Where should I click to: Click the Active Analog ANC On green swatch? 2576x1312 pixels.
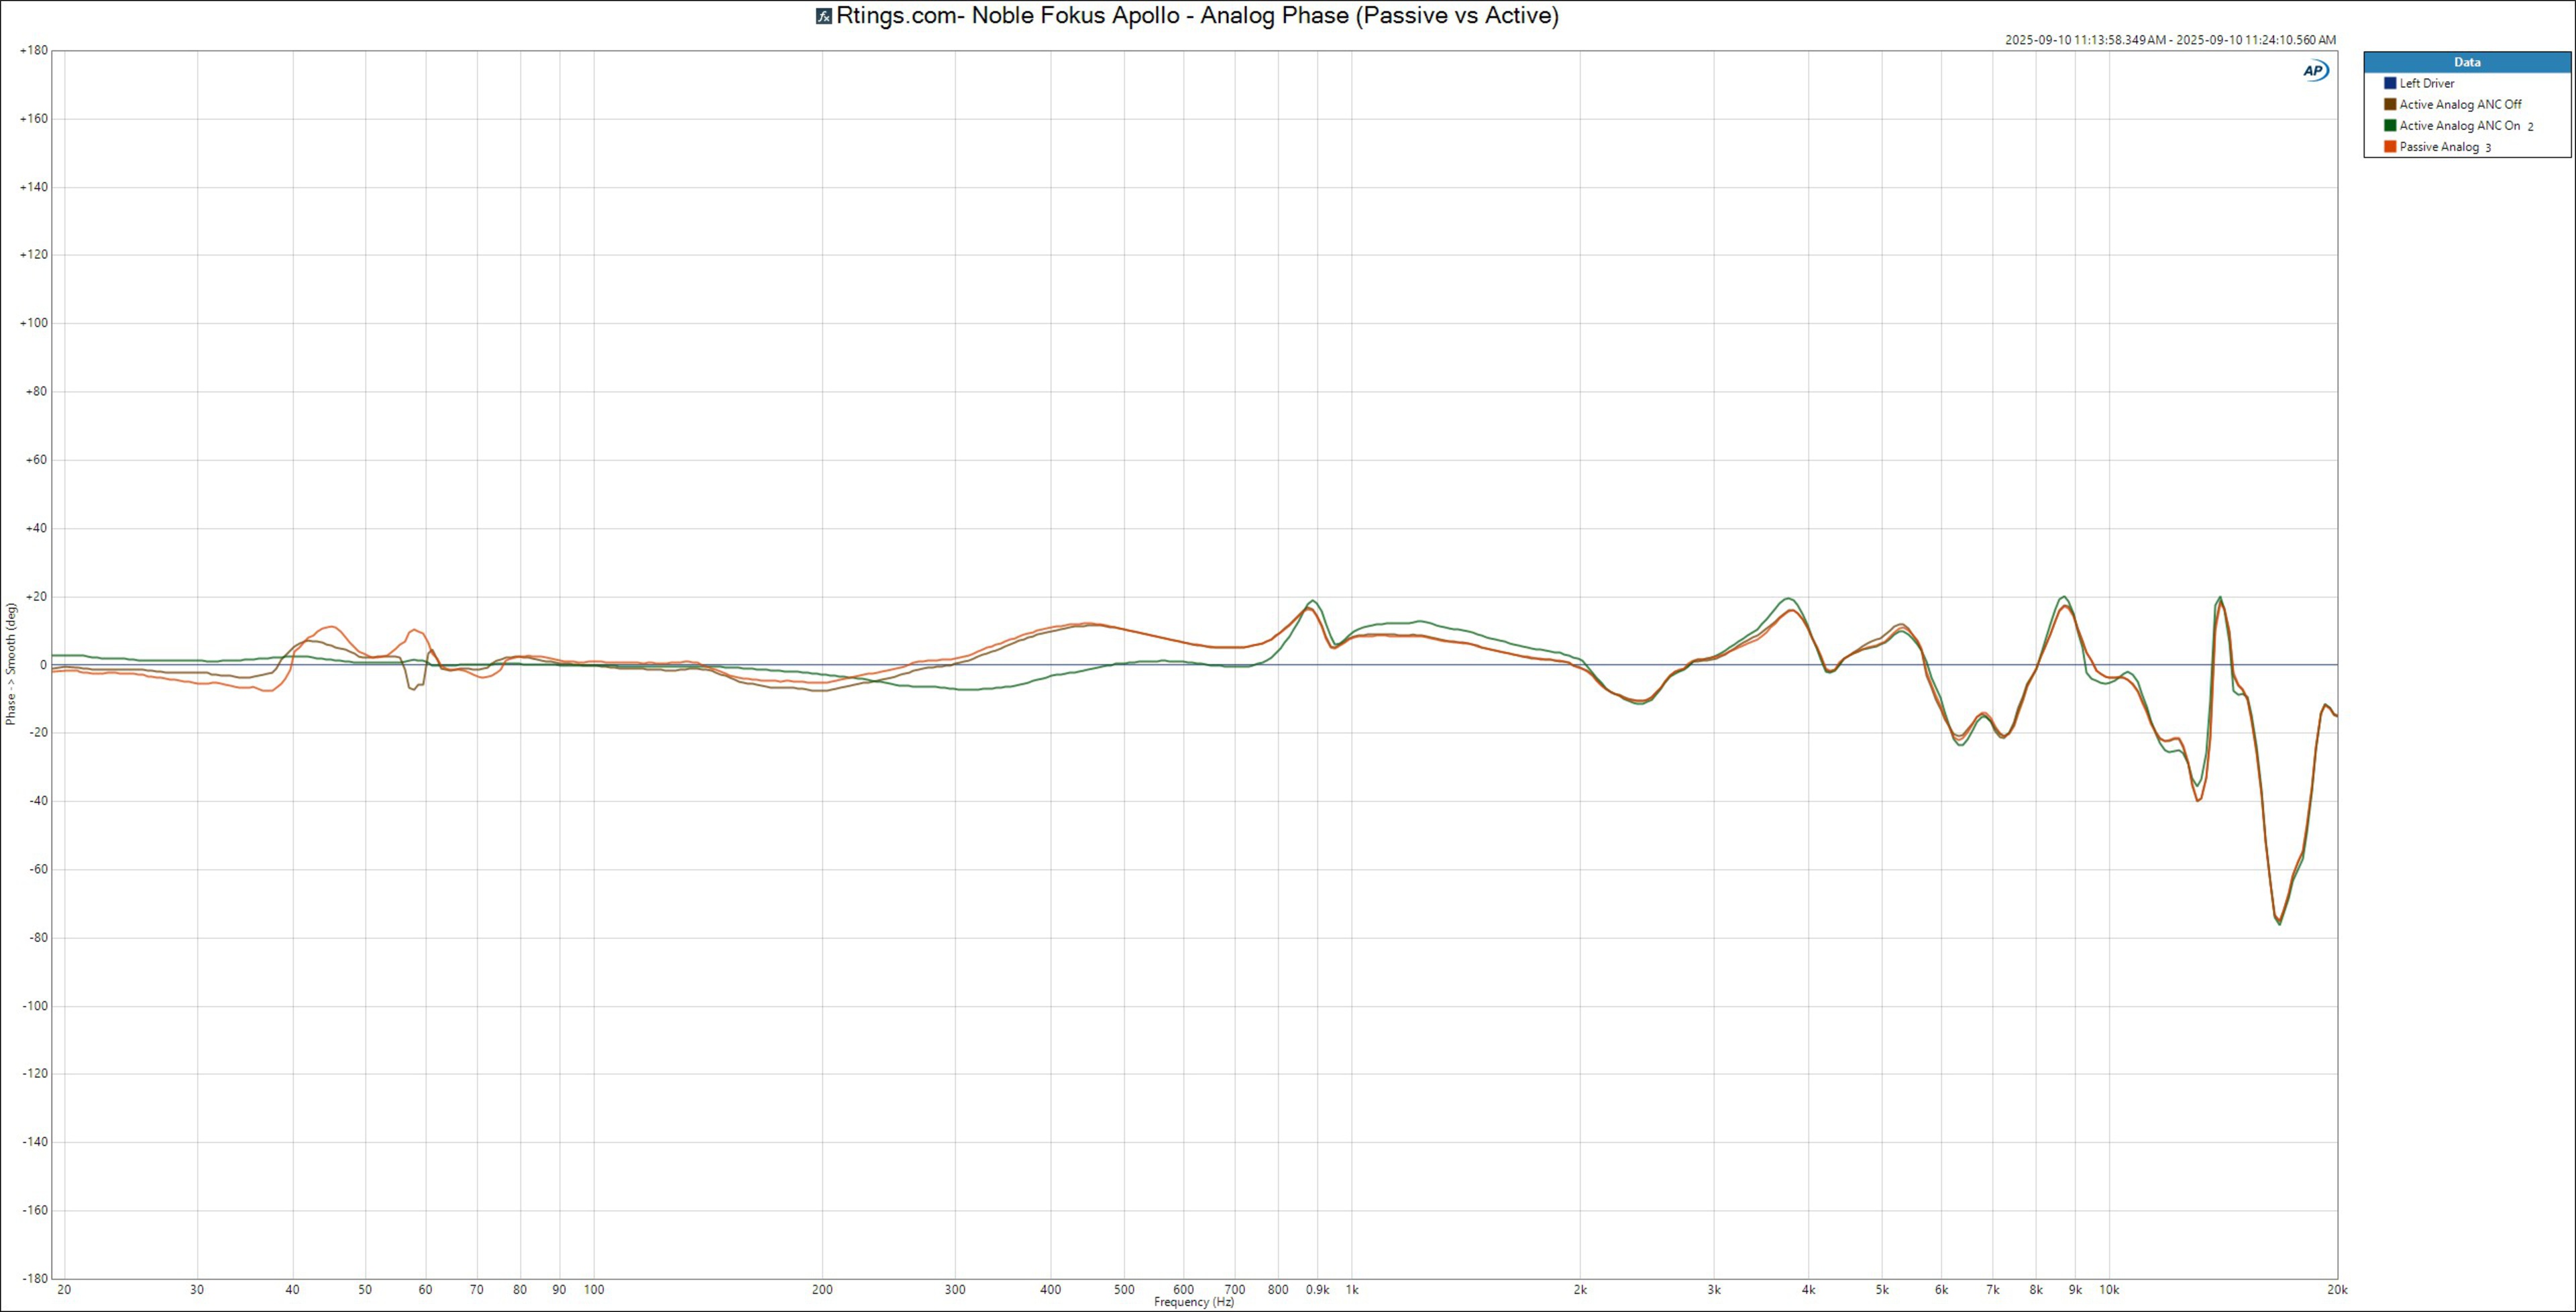point(2390,126)
